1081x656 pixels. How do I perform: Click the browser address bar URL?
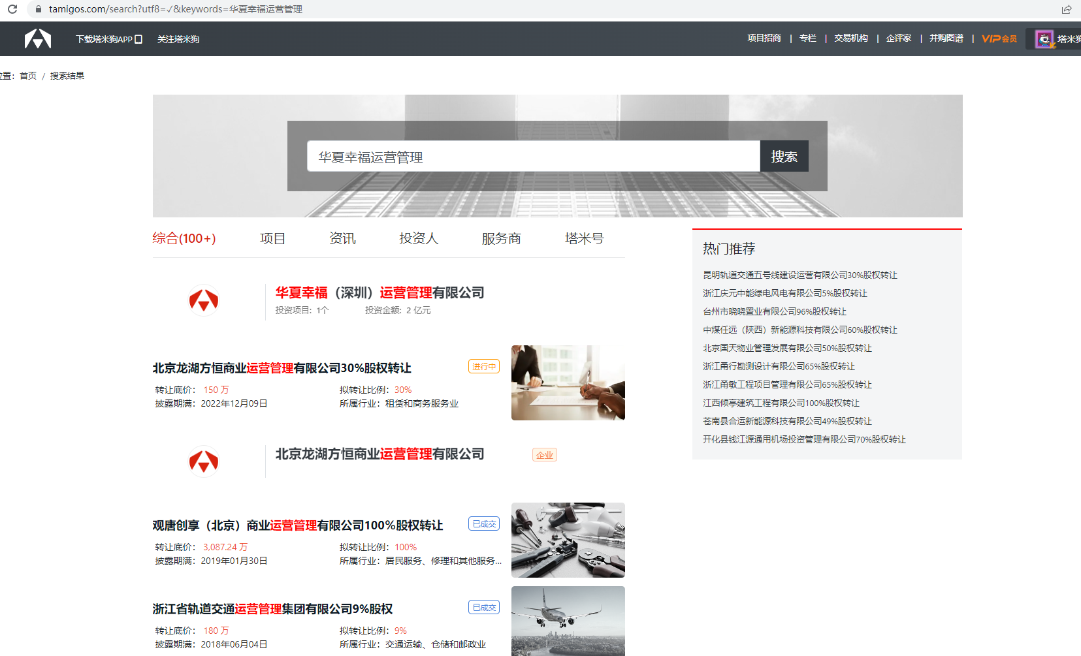point(176,9)
